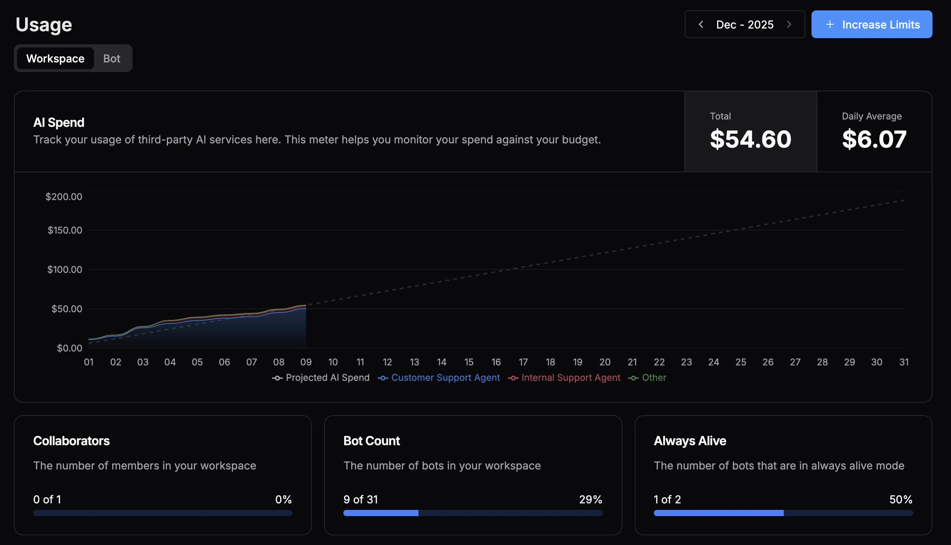Click the Internal Support Agent legend marker
951x545 pixels.
coord(513,378)
